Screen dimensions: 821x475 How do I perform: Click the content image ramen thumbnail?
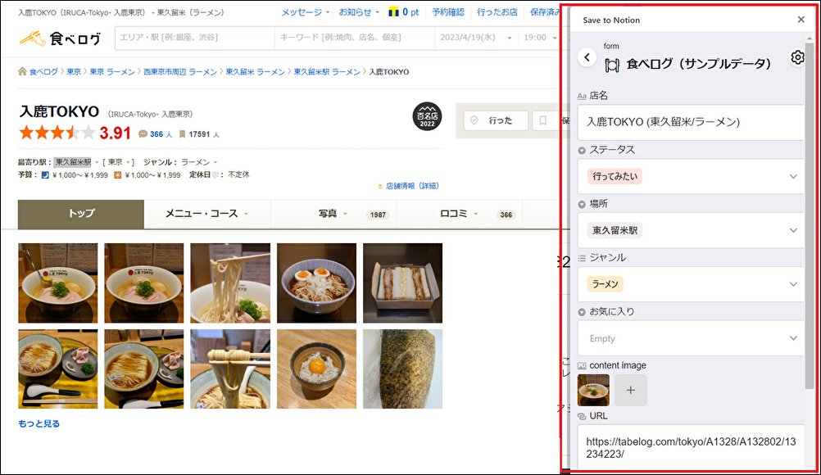click(593, 391)
